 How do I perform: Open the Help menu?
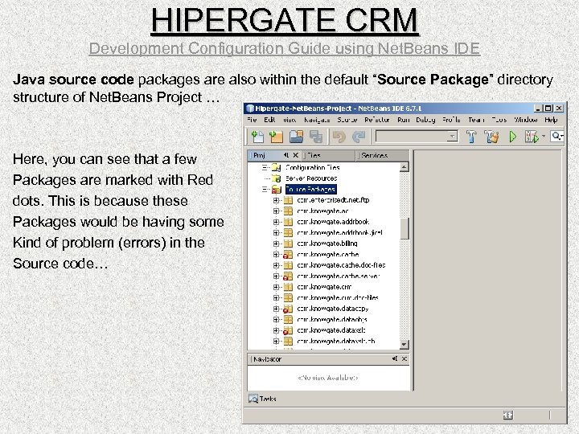[551, 120]
